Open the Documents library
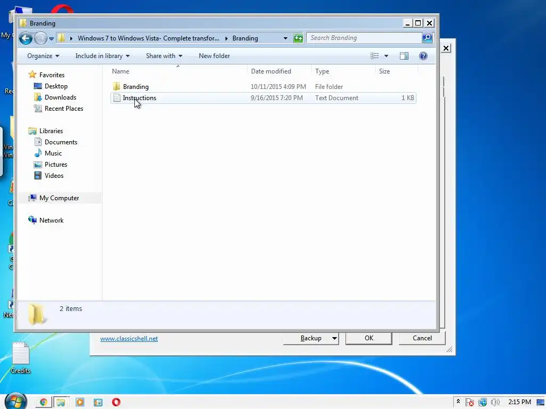 click(61, 142)
